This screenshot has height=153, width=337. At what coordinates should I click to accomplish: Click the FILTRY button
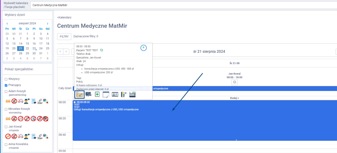(64, 36)
